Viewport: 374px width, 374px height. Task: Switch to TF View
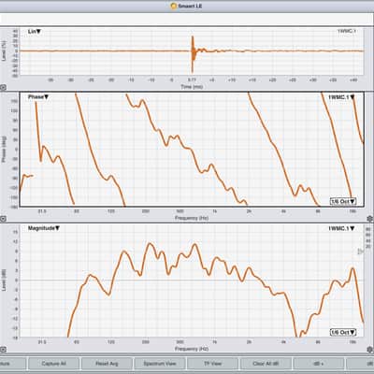[x=212, y=364]
